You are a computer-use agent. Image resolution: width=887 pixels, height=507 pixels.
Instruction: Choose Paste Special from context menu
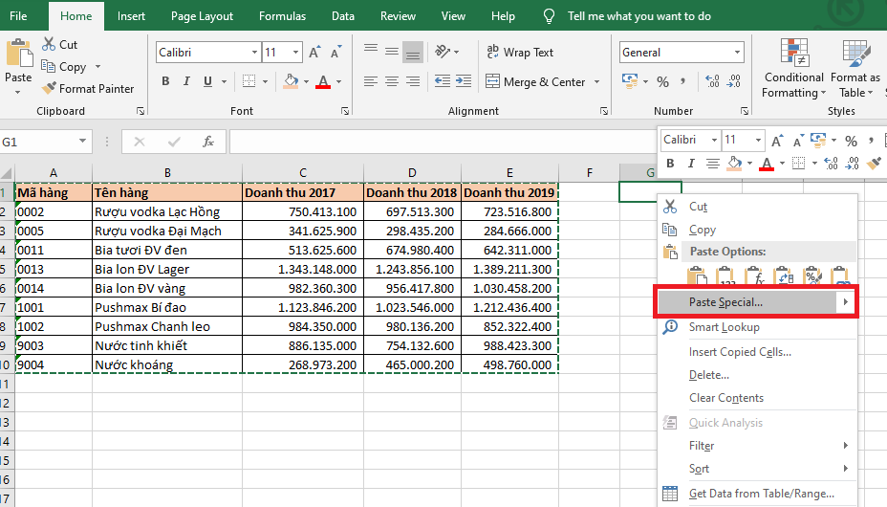pyautogui.click(x=725, y=302)
